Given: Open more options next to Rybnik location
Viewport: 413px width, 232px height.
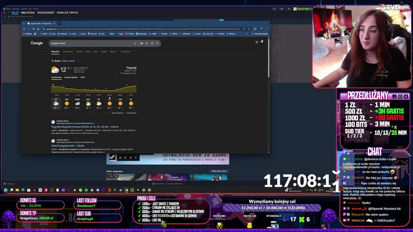Looking at the screenshot, I should [x=78, y=61].
